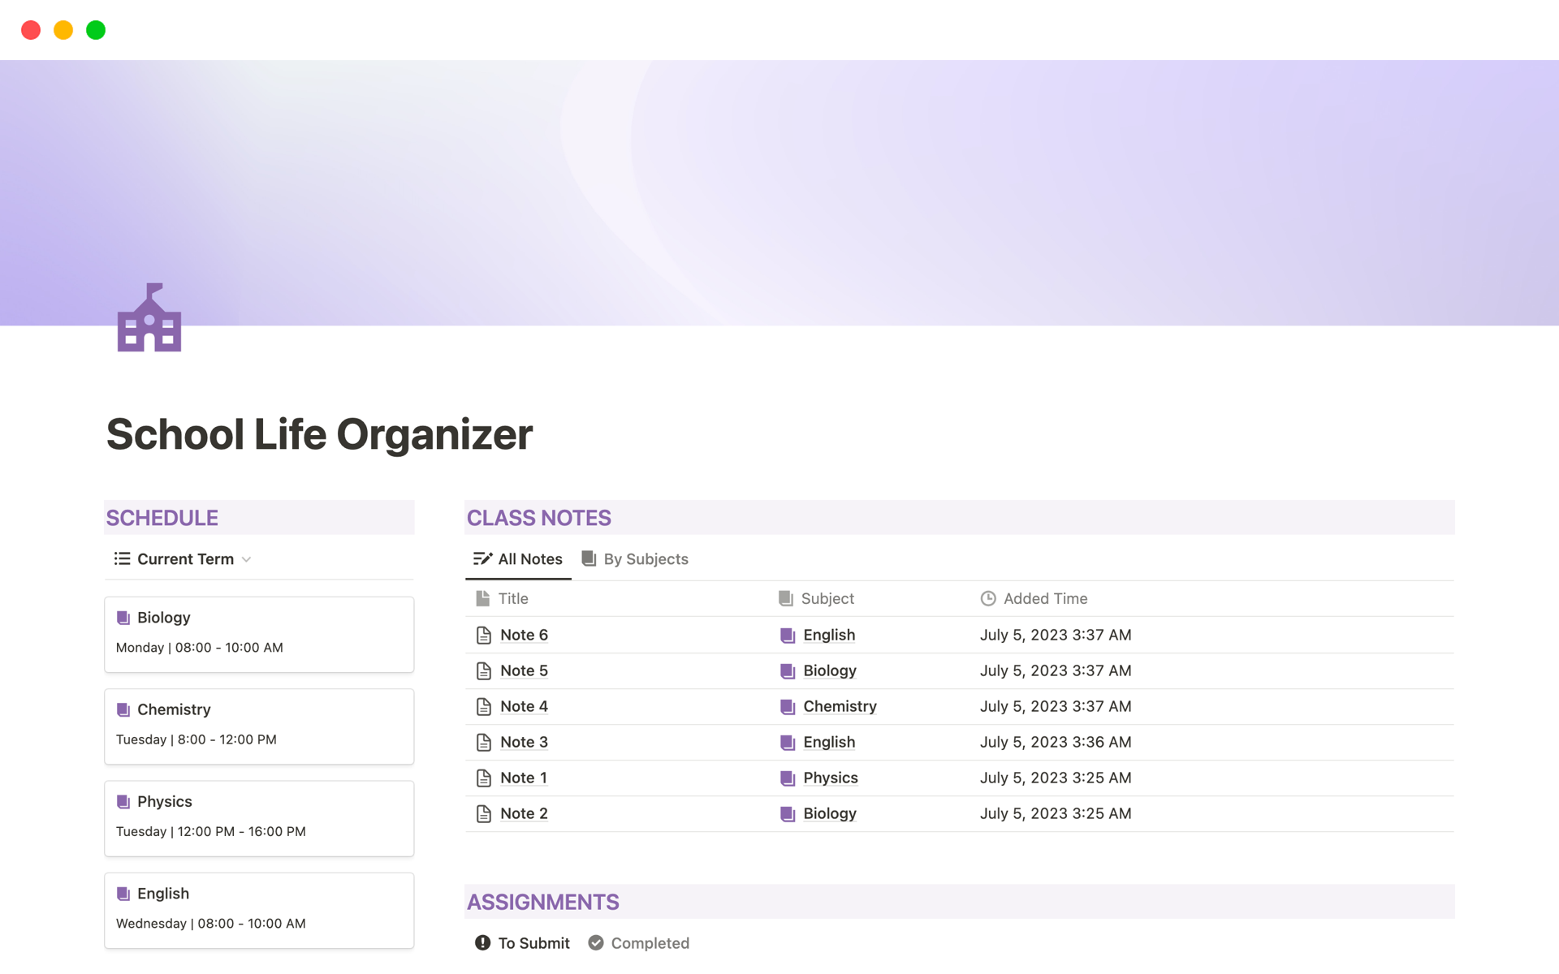
Task: Click the Chemistry schedule icon
Action: [124, 708]
